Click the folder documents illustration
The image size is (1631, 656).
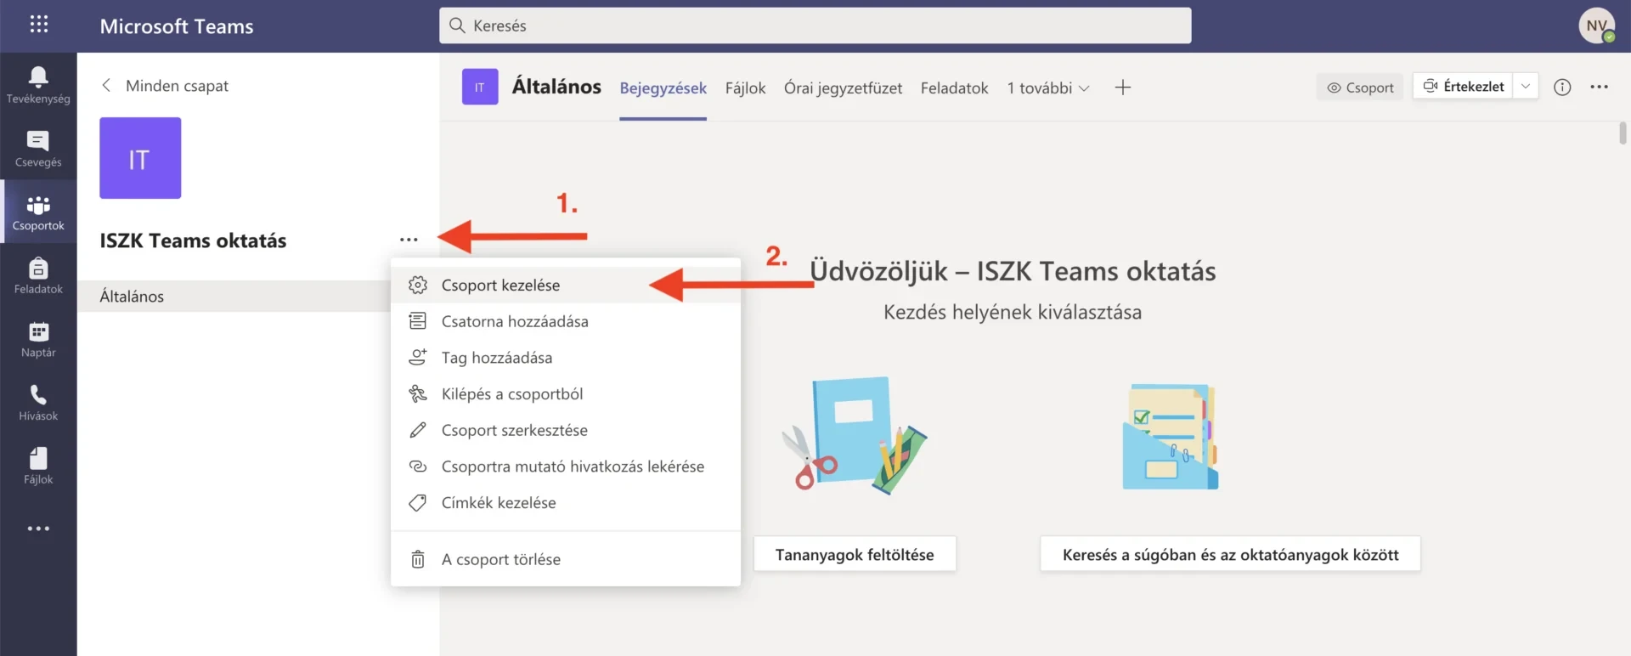click(1171, 436)
